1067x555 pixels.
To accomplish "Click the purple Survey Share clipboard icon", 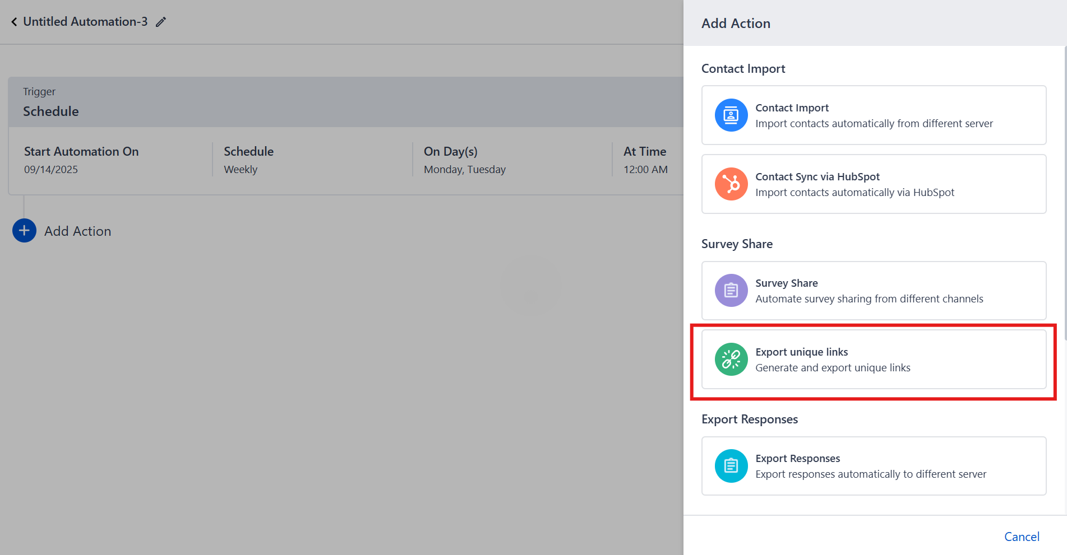I will pyautogui.click(x=731, y=291).
